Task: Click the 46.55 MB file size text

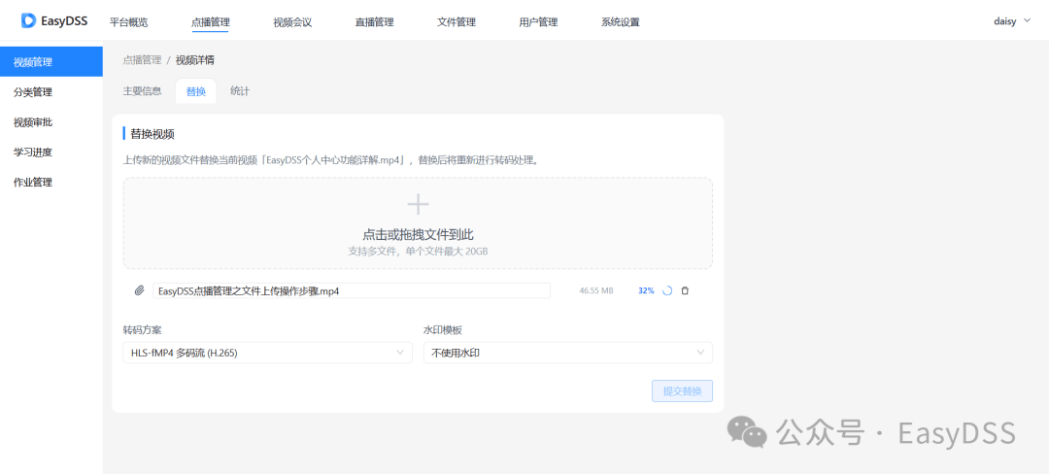Action: click(596, 291)
